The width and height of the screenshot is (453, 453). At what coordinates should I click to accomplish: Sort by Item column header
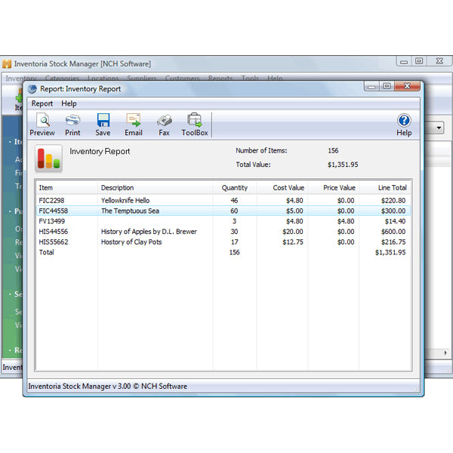click(x=67, y=188)
